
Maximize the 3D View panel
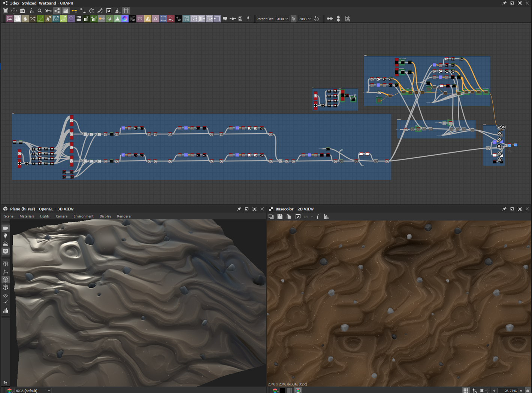[254, 209]
